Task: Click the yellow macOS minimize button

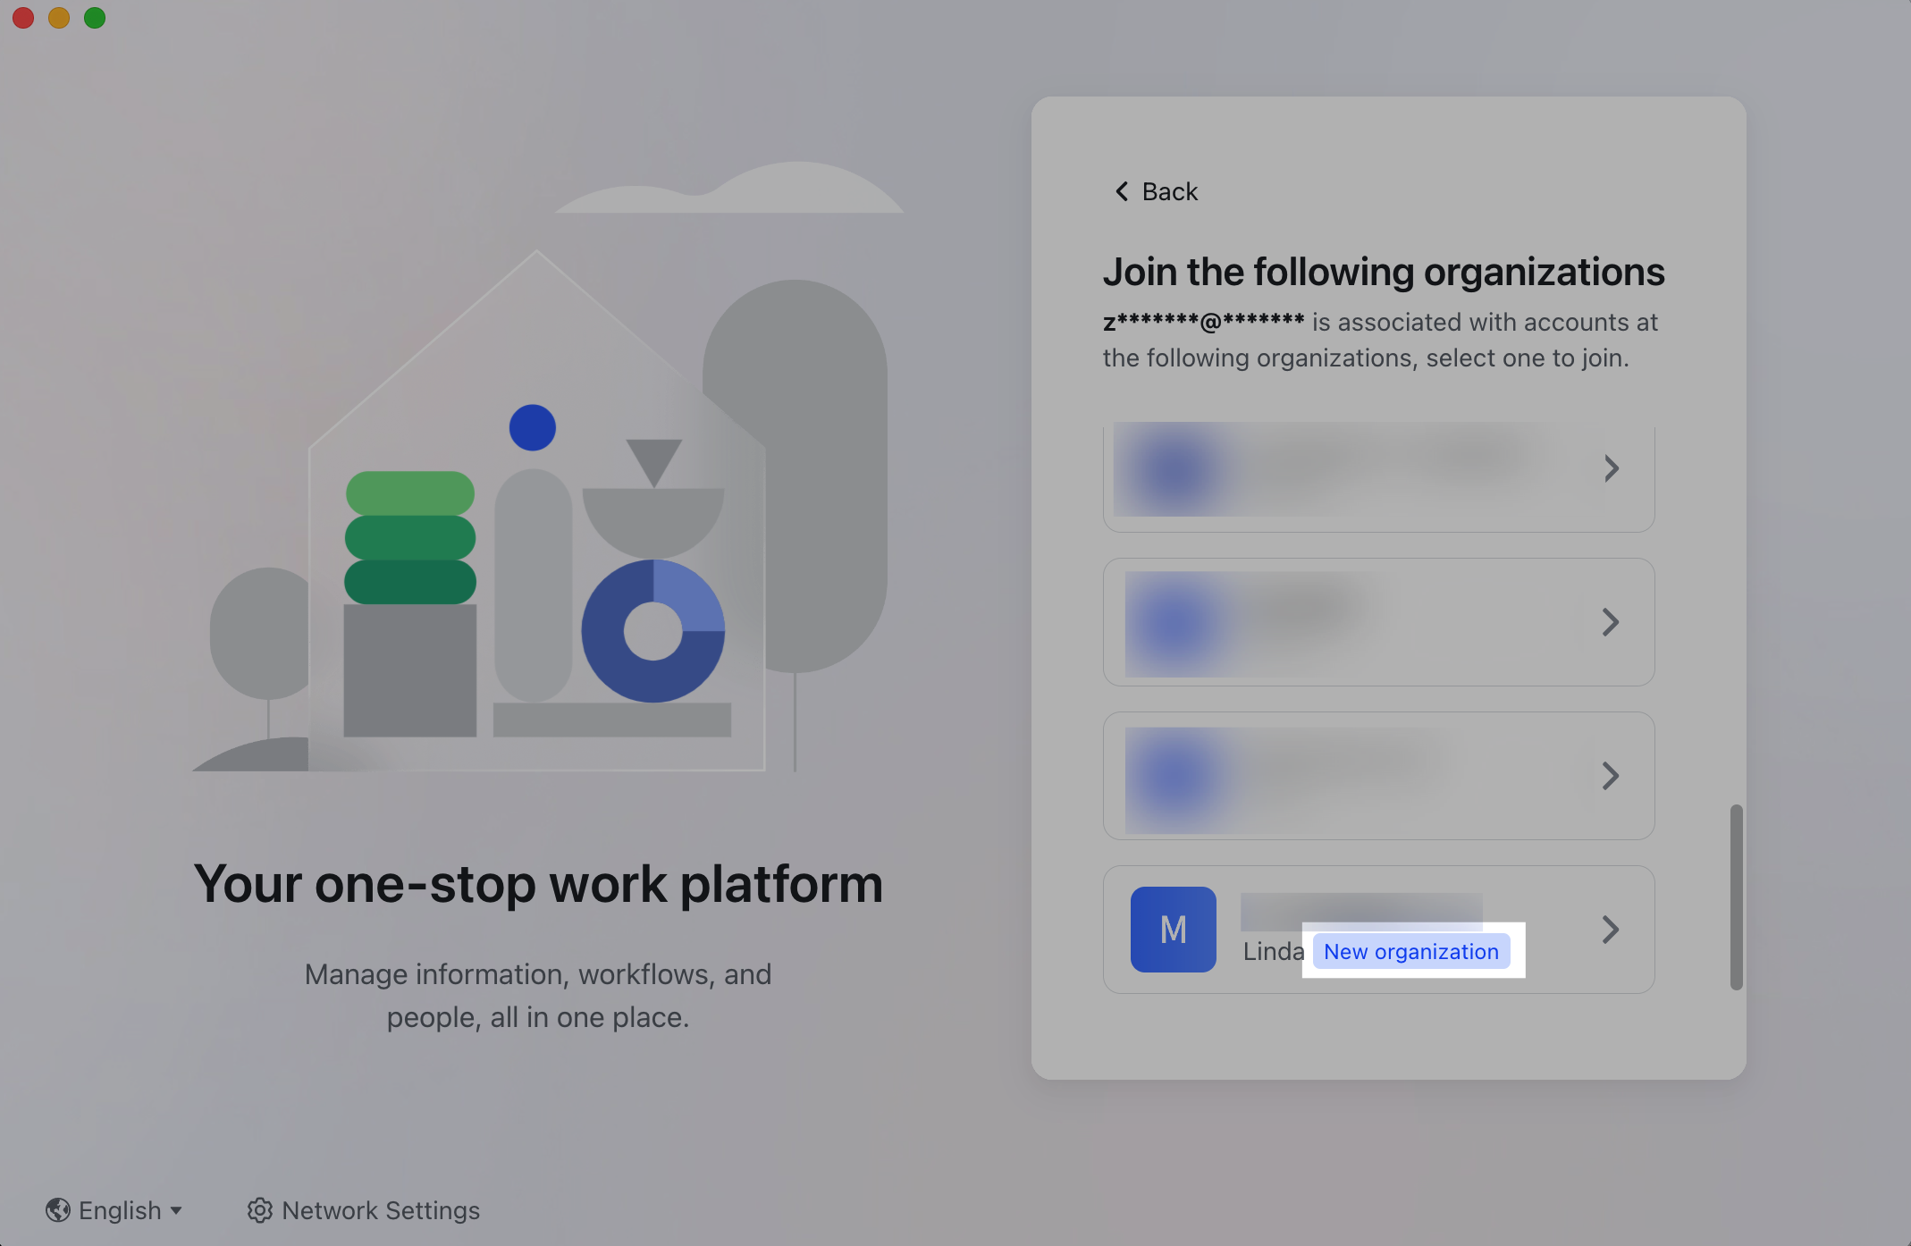Action: click(x=59, y=18)
